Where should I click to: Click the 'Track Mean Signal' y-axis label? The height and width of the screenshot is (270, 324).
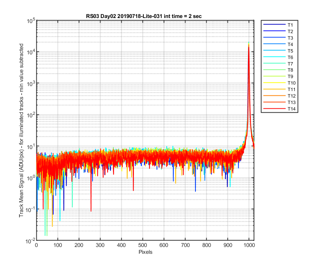[21, 130]
